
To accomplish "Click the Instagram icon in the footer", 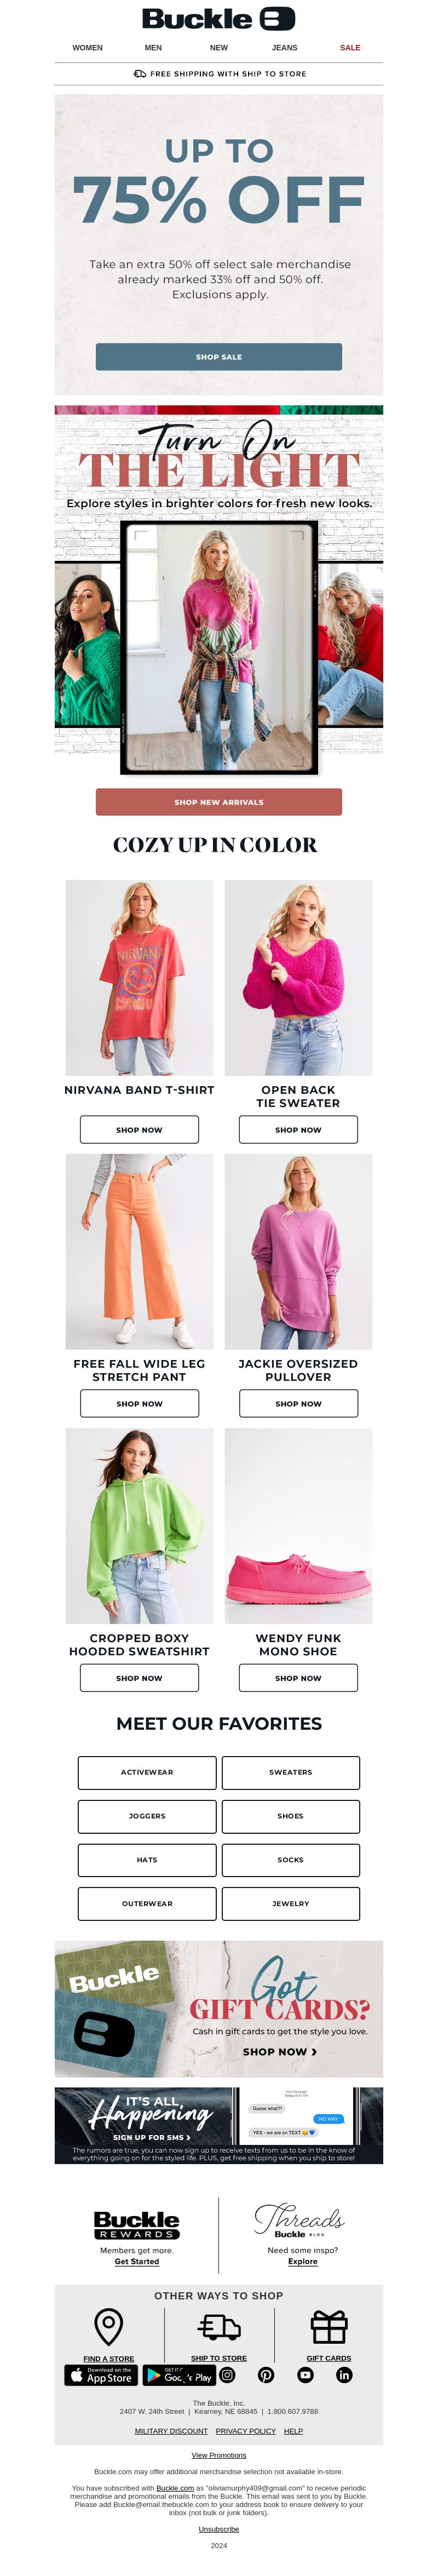I will [x=227, y=2375].
